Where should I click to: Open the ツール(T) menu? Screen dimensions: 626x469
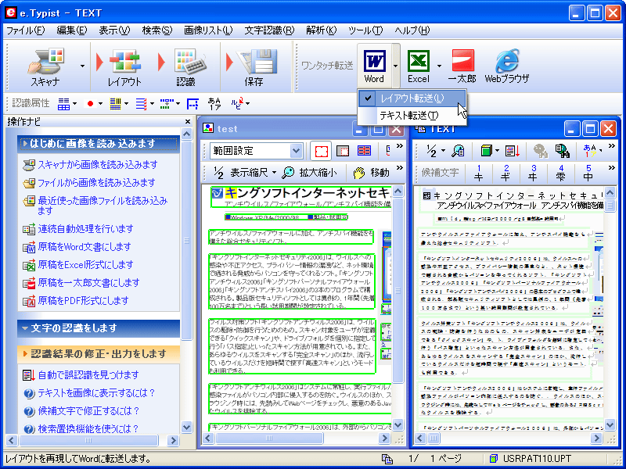click(365, 30)
